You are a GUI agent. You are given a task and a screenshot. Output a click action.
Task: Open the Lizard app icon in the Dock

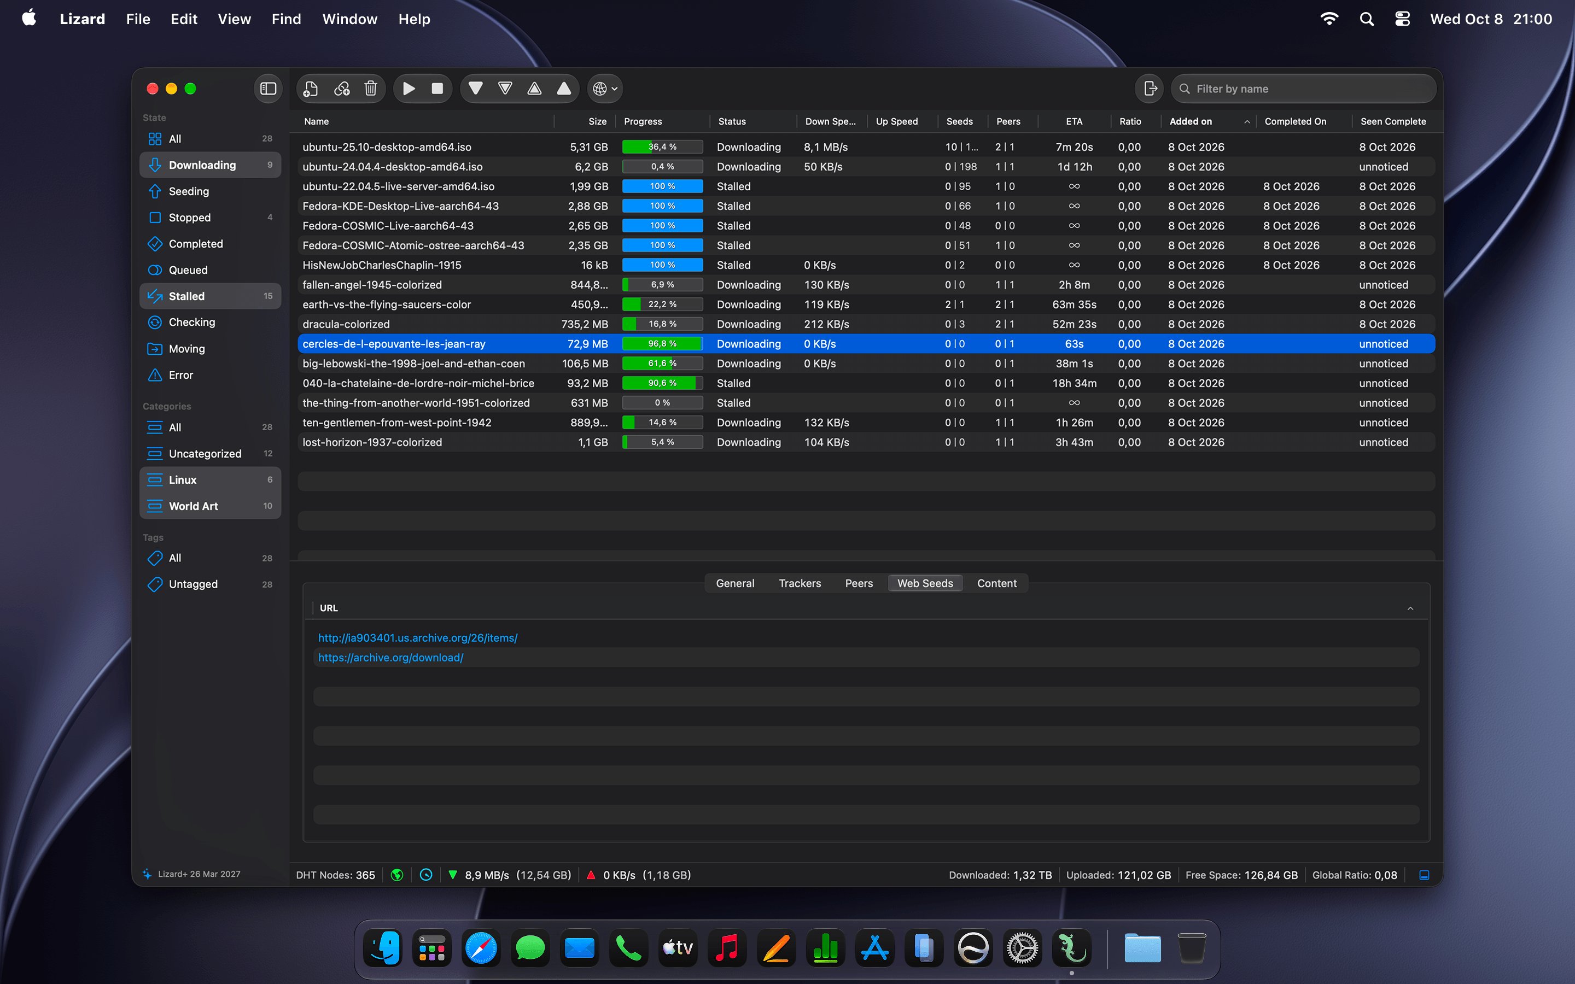1071,948
